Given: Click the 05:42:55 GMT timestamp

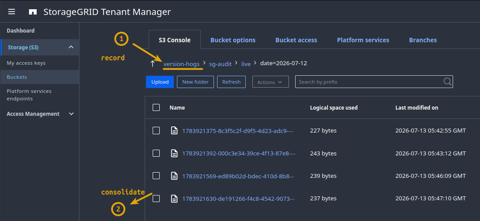Looking at the screenshot, I should tap(431, 130).
